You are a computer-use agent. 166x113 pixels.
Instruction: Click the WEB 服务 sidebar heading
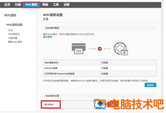(10, 15)
